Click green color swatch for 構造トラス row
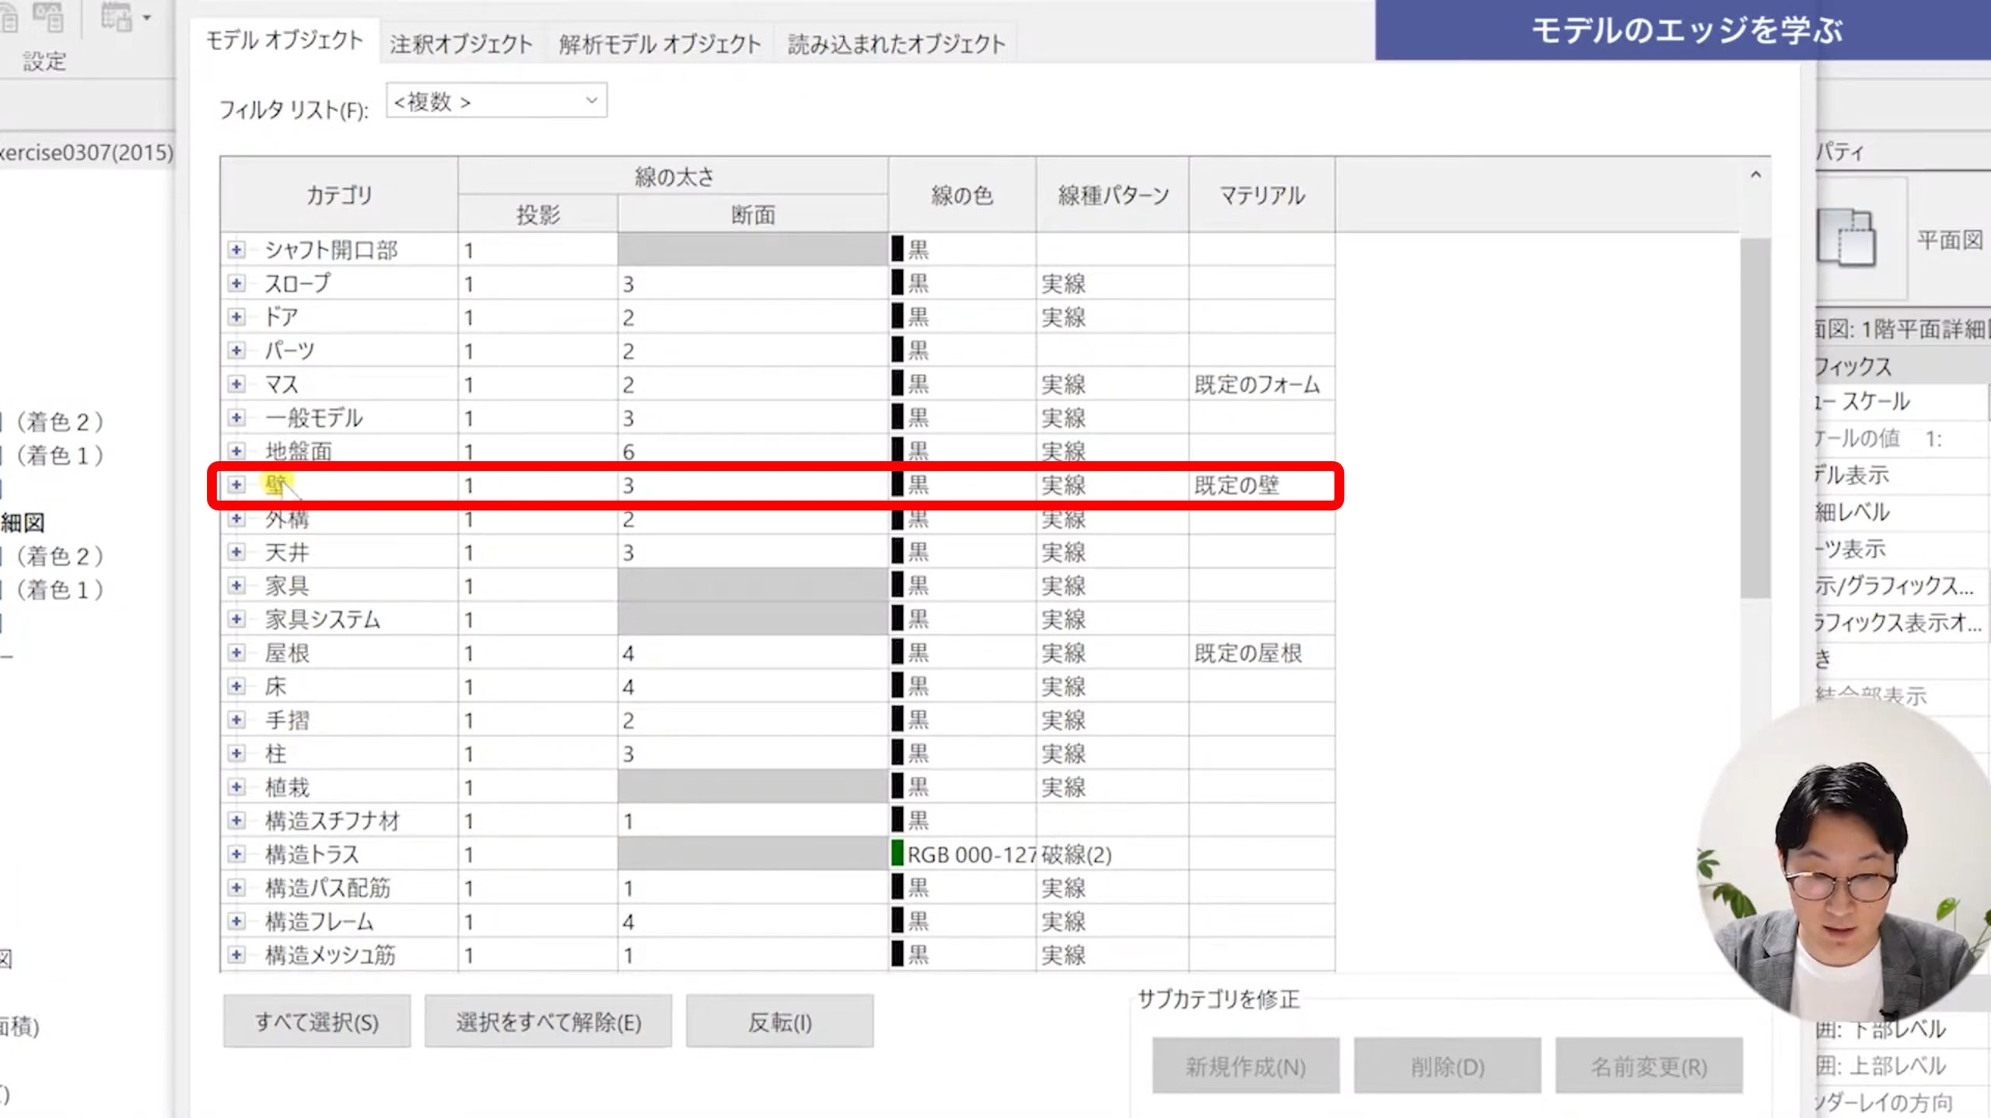 (898, 854)
